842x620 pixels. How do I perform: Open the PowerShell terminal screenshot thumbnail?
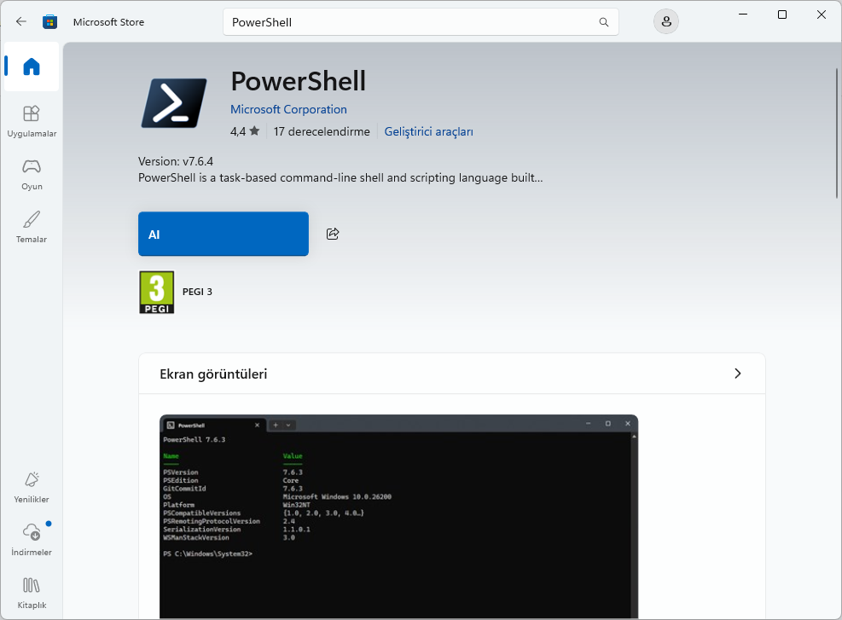click(x=398, y=517)
